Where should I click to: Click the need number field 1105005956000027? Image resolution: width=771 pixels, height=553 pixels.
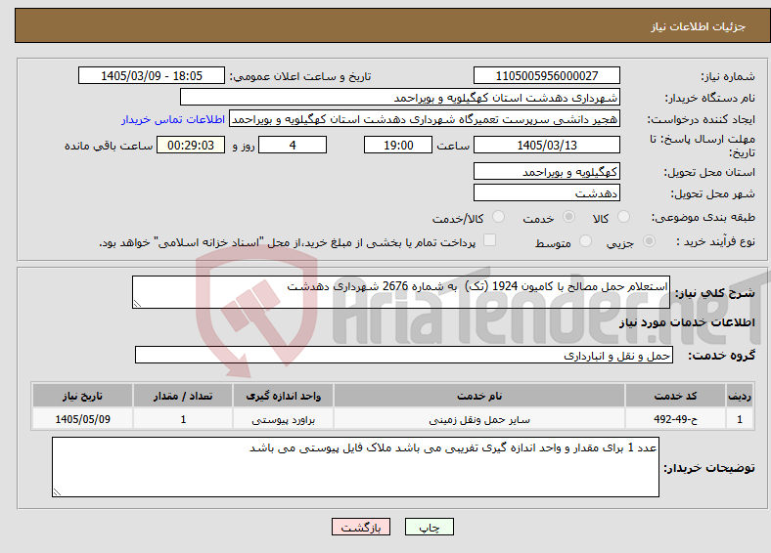tap(547, 75)
